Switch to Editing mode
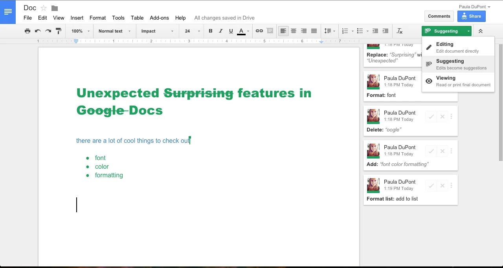 458,47
